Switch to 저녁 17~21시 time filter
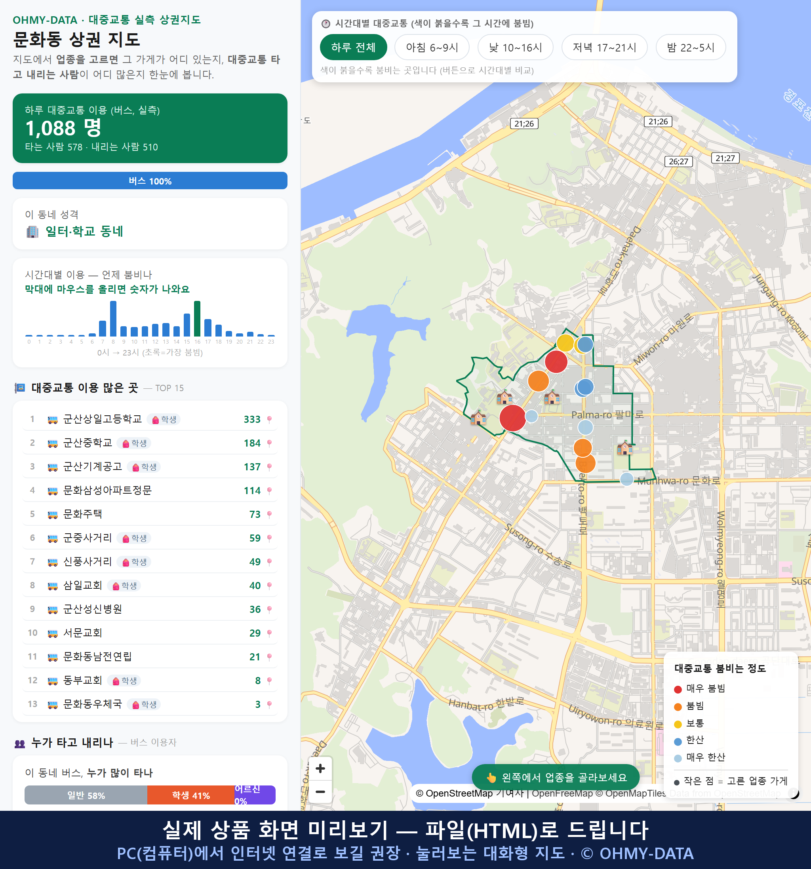Viewport: 811px width, 869px height. tap(604, 47)
